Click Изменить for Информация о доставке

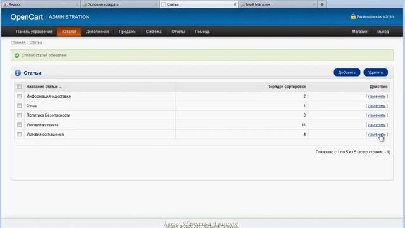(377, 96)
